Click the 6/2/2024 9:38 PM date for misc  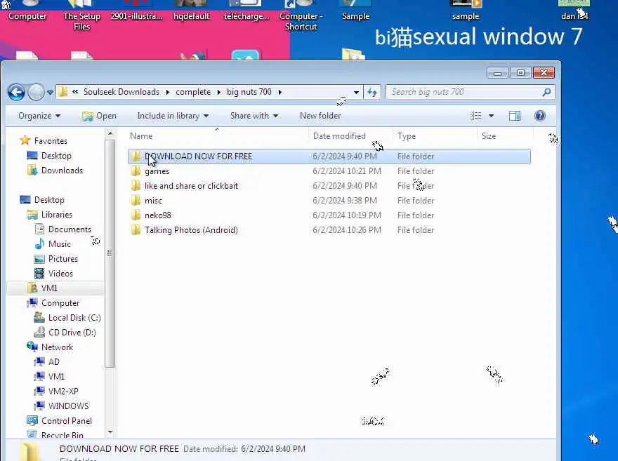345,201
